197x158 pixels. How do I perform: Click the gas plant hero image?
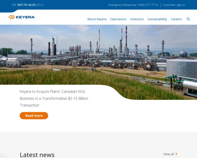[98, 53]
